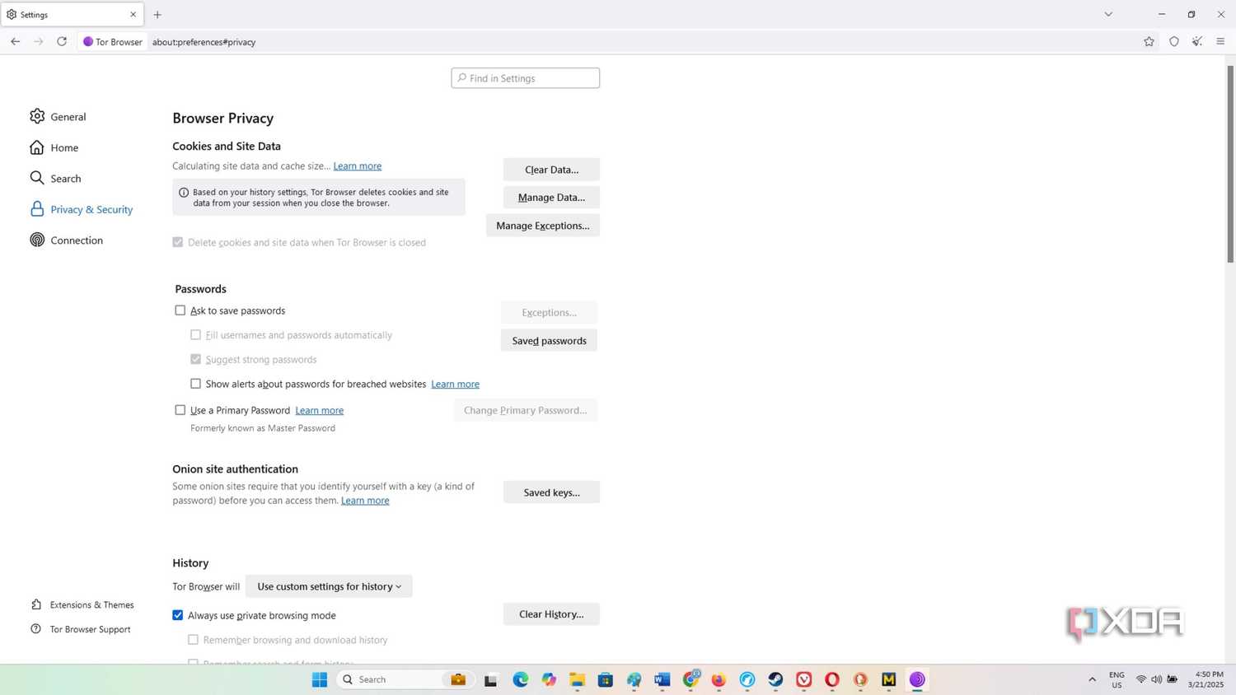Click the Clear Data... button

[551, 170]
